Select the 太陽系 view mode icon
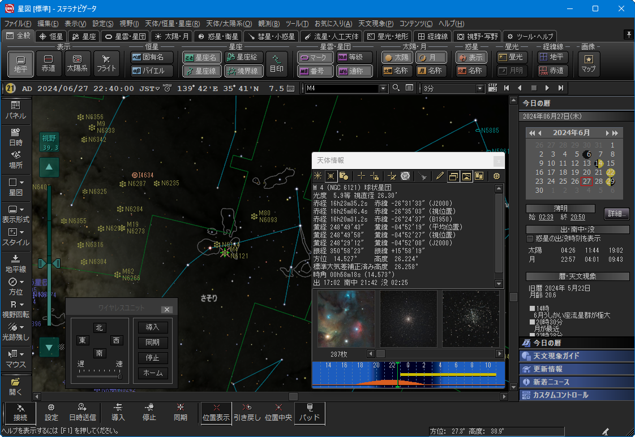The image size is (635, 437). (78, 63)
